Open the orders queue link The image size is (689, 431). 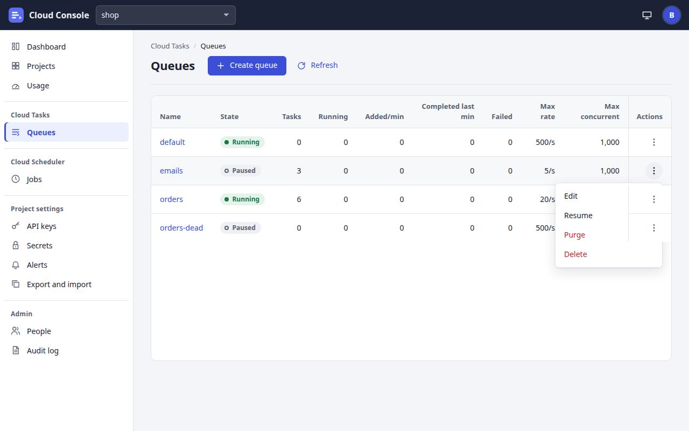(x=171, y=199)
